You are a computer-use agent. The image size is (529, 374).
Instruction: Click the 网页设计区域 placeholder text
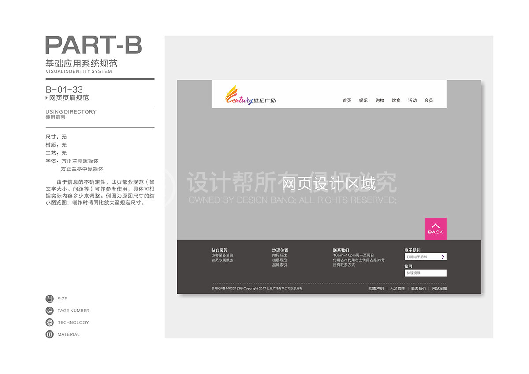pyautogui.click(x=329, y=183)
